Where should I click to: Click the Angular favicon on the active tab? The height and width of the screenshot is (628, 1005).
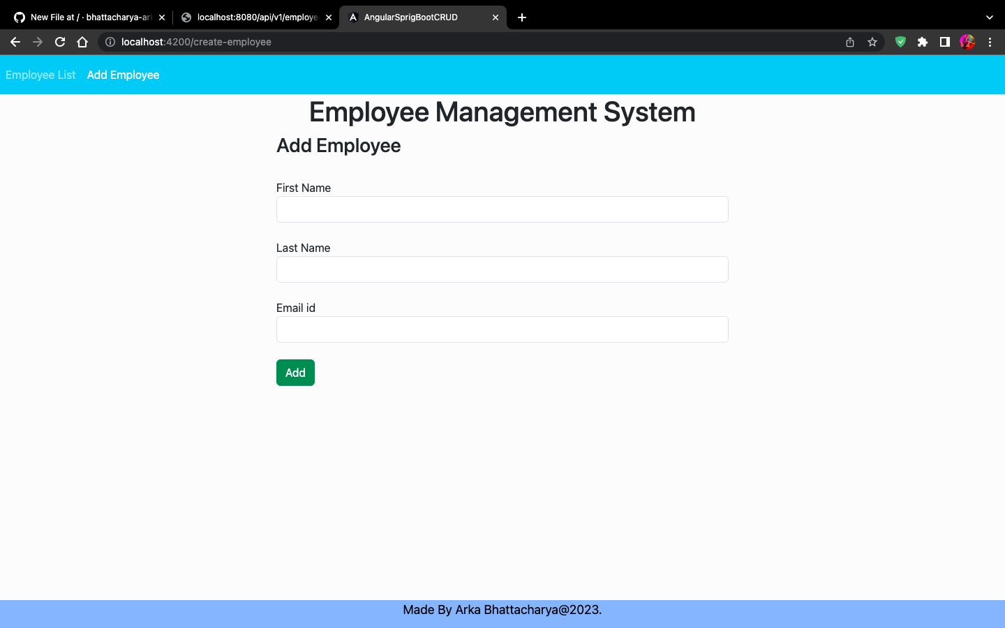pyautogui.click(x=354, y=17)
